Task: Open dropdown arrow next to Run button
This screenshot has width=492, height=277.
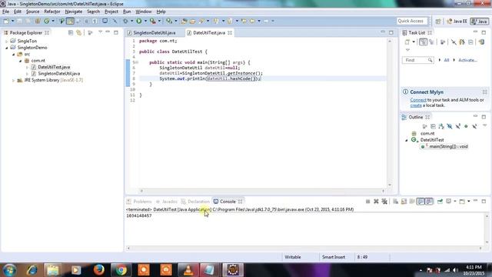Action: point(145,21)
